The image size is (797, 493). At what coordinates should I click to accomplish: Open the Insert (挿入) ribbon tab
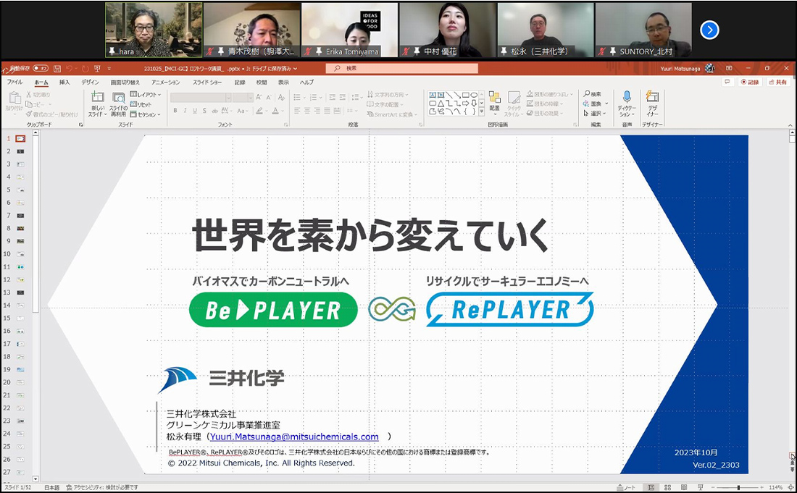coord(64,82)
